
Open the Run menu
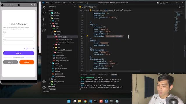tap(74, 3)
